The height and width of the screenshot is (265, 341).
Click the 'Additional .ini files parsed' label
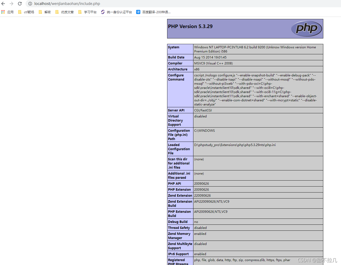pos(179,175)
